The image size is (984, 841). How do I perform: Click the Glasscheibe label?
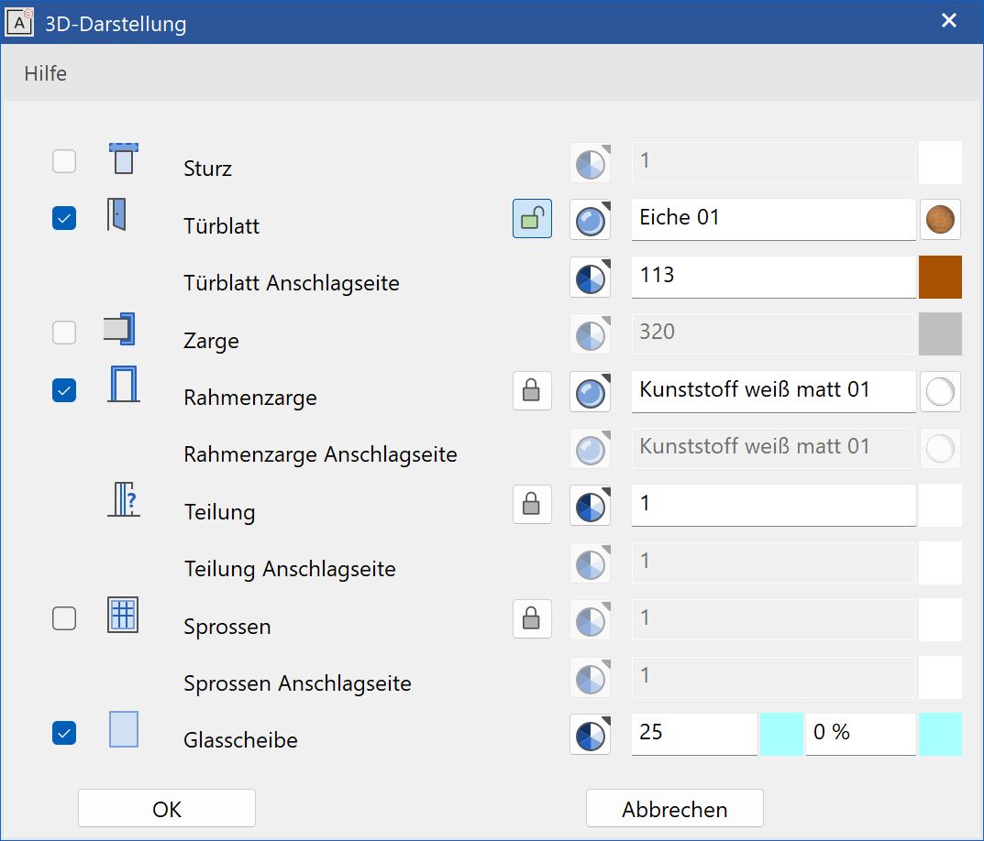240,740
